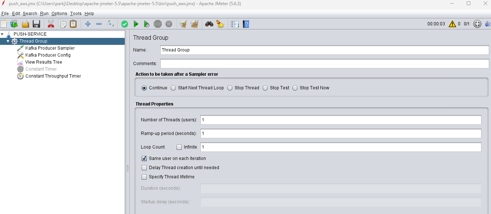Viewport: 491px width, 214px height.
Task: Toggle element enabled state icon in toolbar
Action: click(110, 24)
